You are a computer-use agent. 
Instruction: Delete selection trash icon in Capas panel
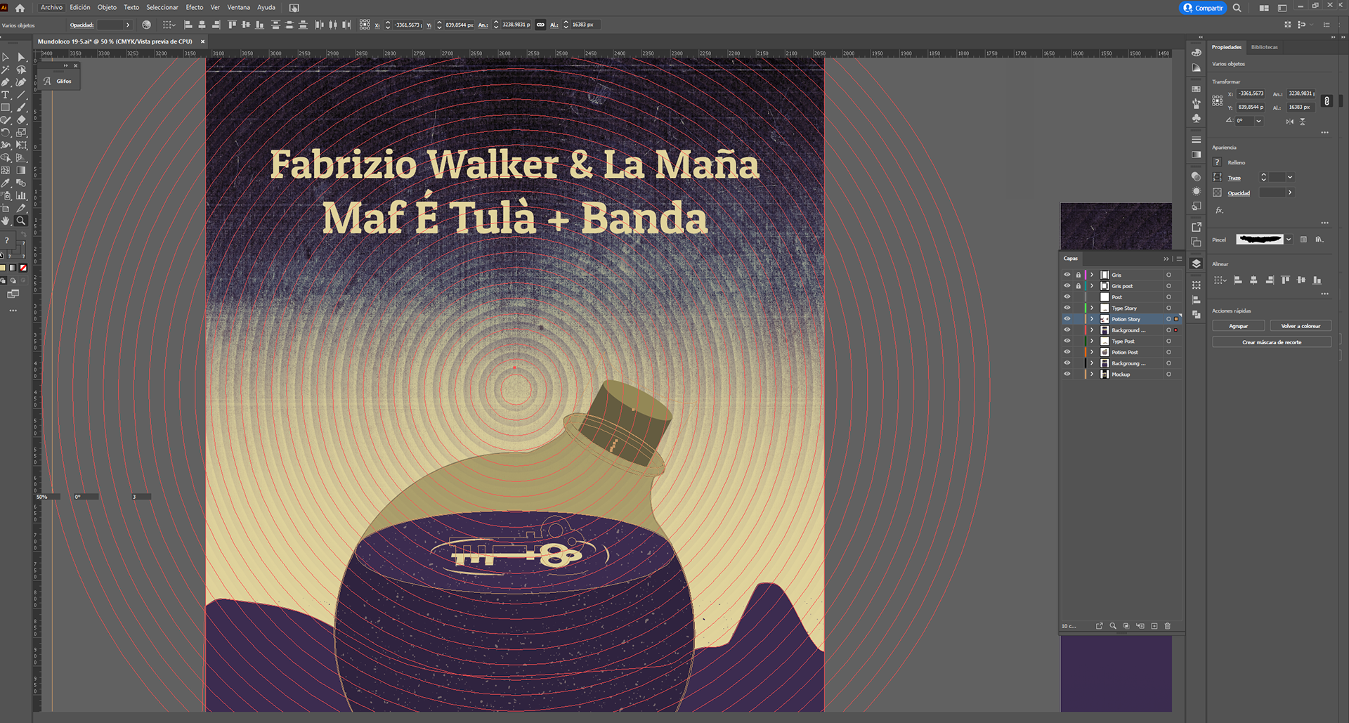pyautogui.click(x=1168, y=626)
